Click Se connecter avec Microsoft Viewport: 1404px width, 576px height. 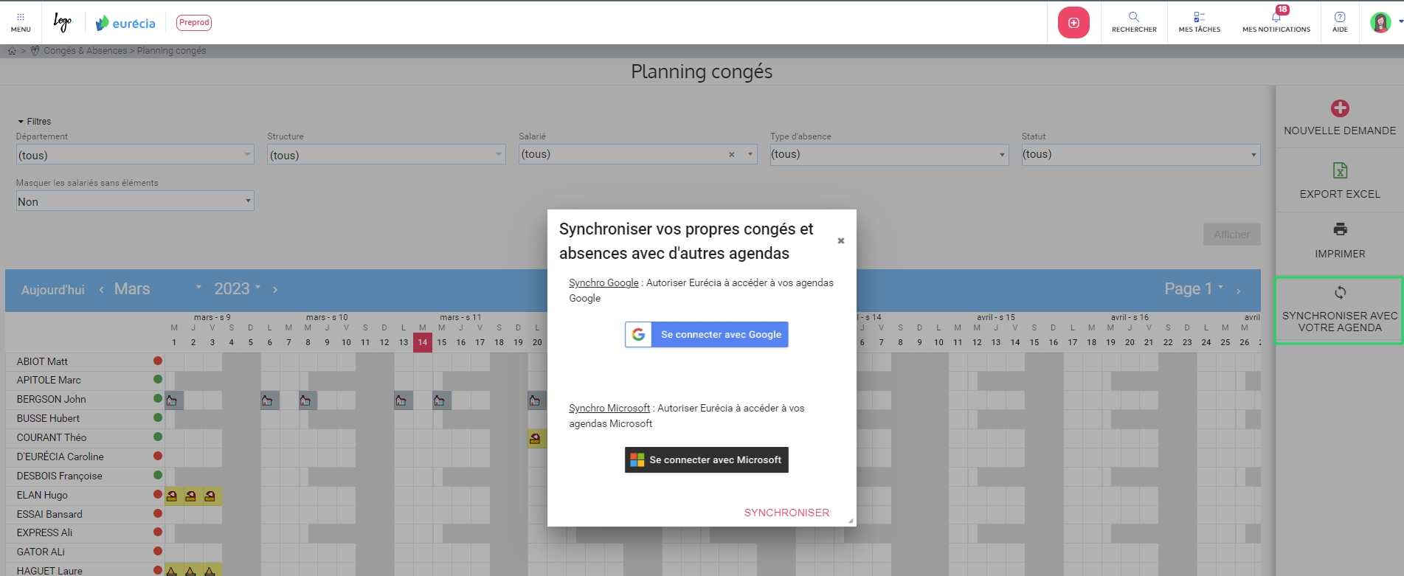tap(707, 459)
